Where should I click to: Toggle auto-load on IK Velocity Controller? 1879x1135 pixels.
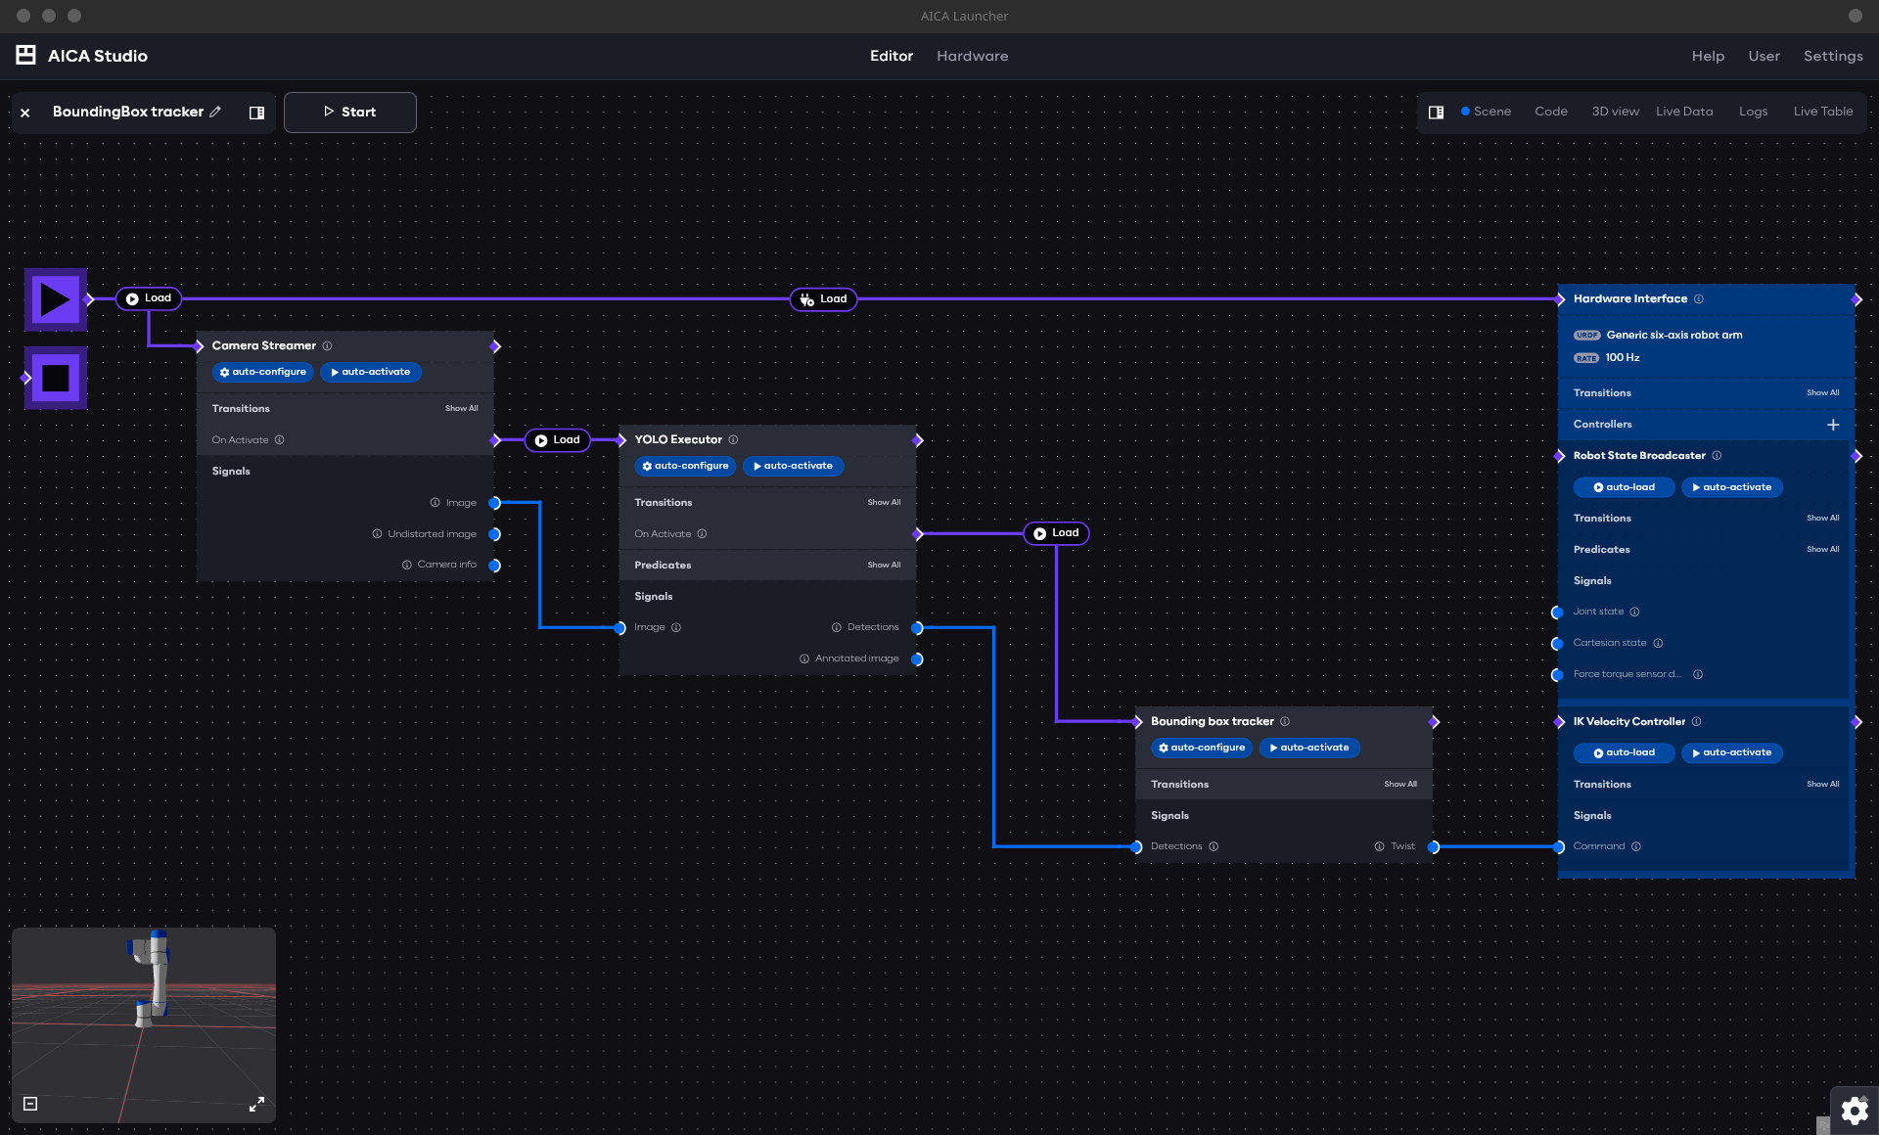pos(1624,752)
